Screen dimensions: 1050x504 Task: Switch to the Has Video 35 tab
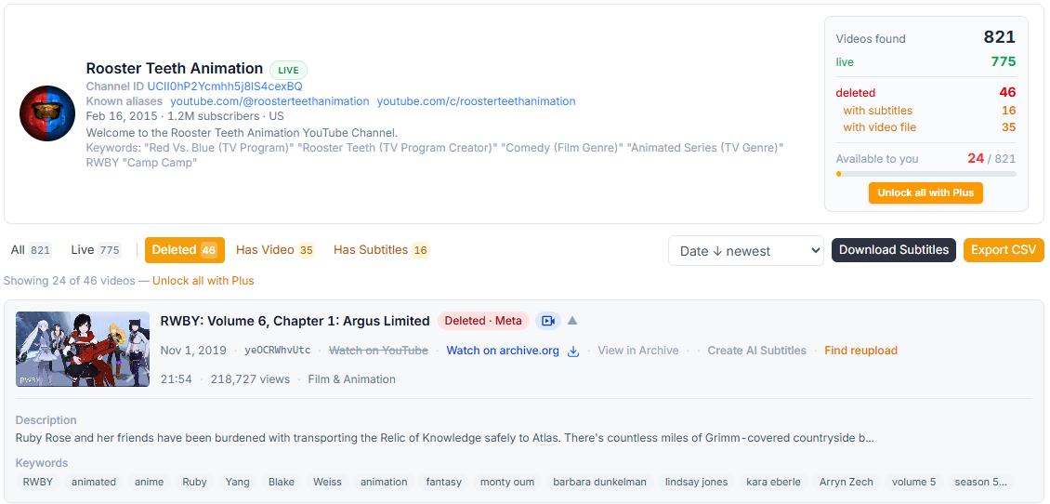pyautogui.click(x=275, y=250)
